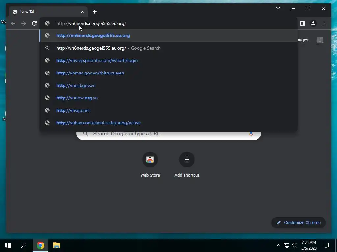The width and height of the screenshot is (337, 252).
Task: Click the globe icon in the address bar
Action: (47, 23)
